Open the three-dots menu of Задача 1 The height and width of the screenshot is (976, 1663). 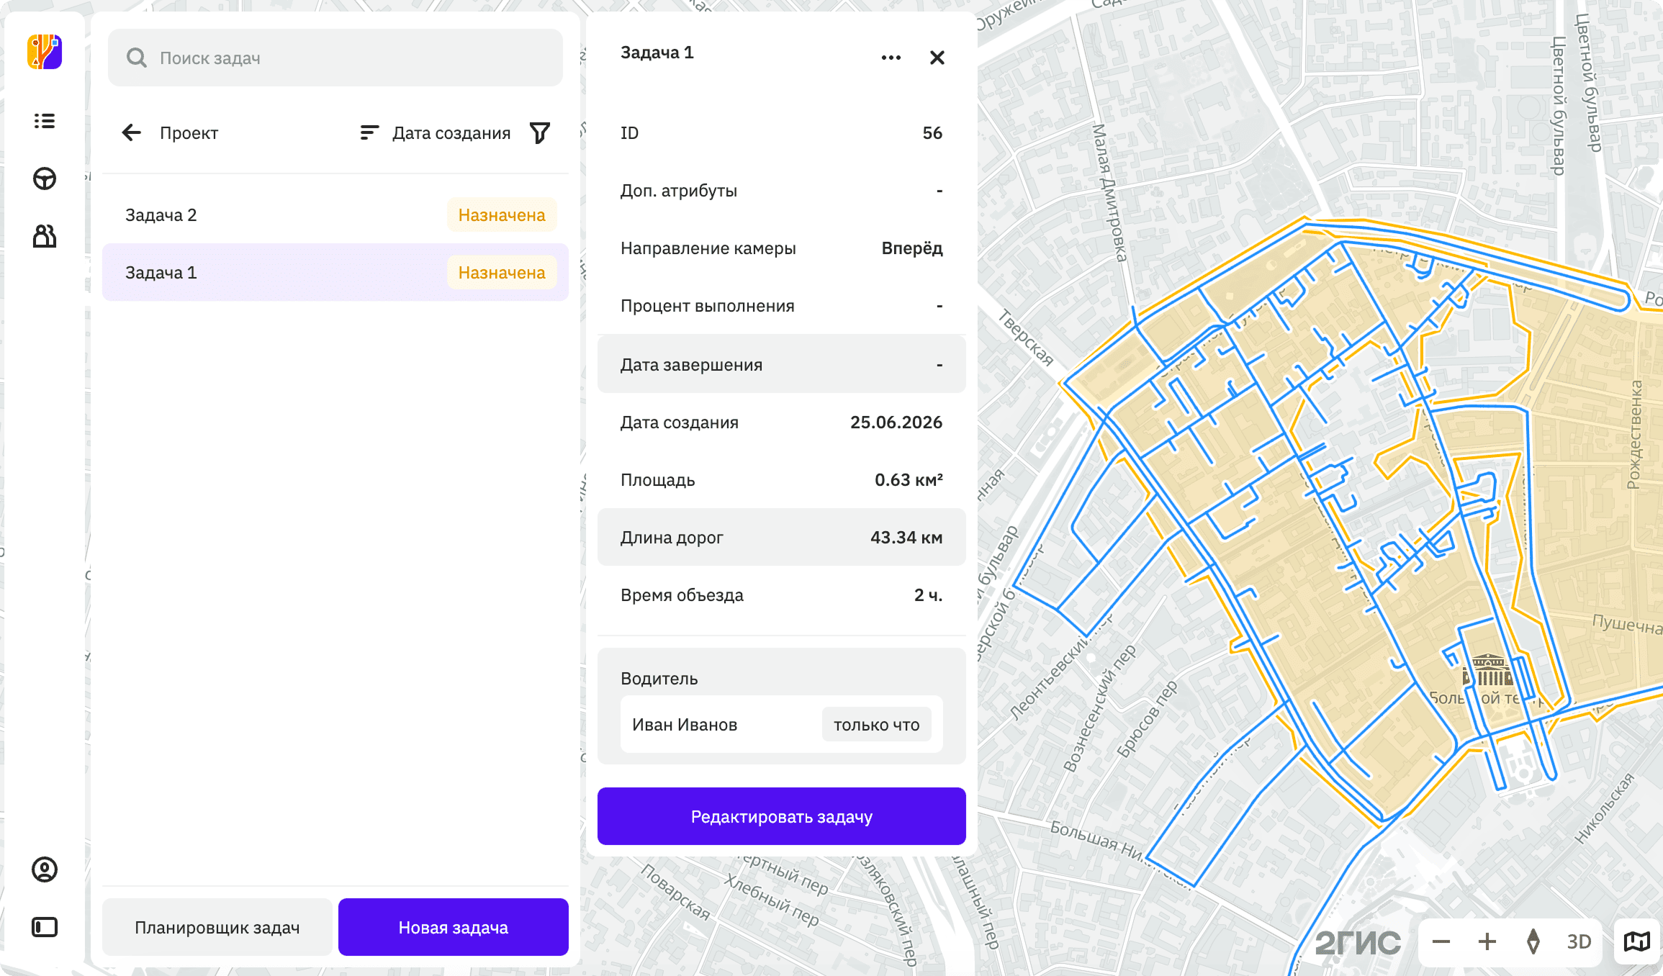point(891,58)
